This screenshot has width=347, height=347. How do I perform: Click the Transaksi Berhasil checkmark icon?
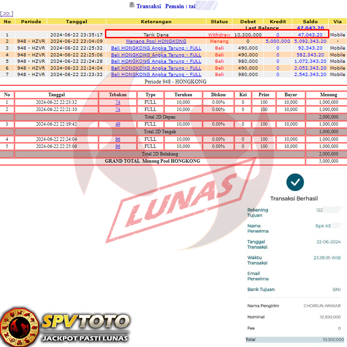(x=295, y=181)
